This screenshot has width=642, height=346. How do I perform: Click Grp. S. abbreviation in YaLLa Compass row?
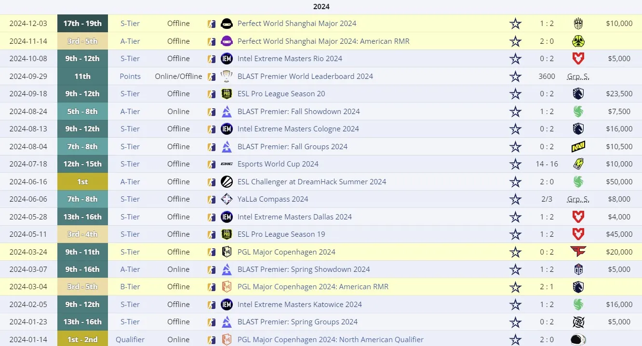tap(578, 199)
